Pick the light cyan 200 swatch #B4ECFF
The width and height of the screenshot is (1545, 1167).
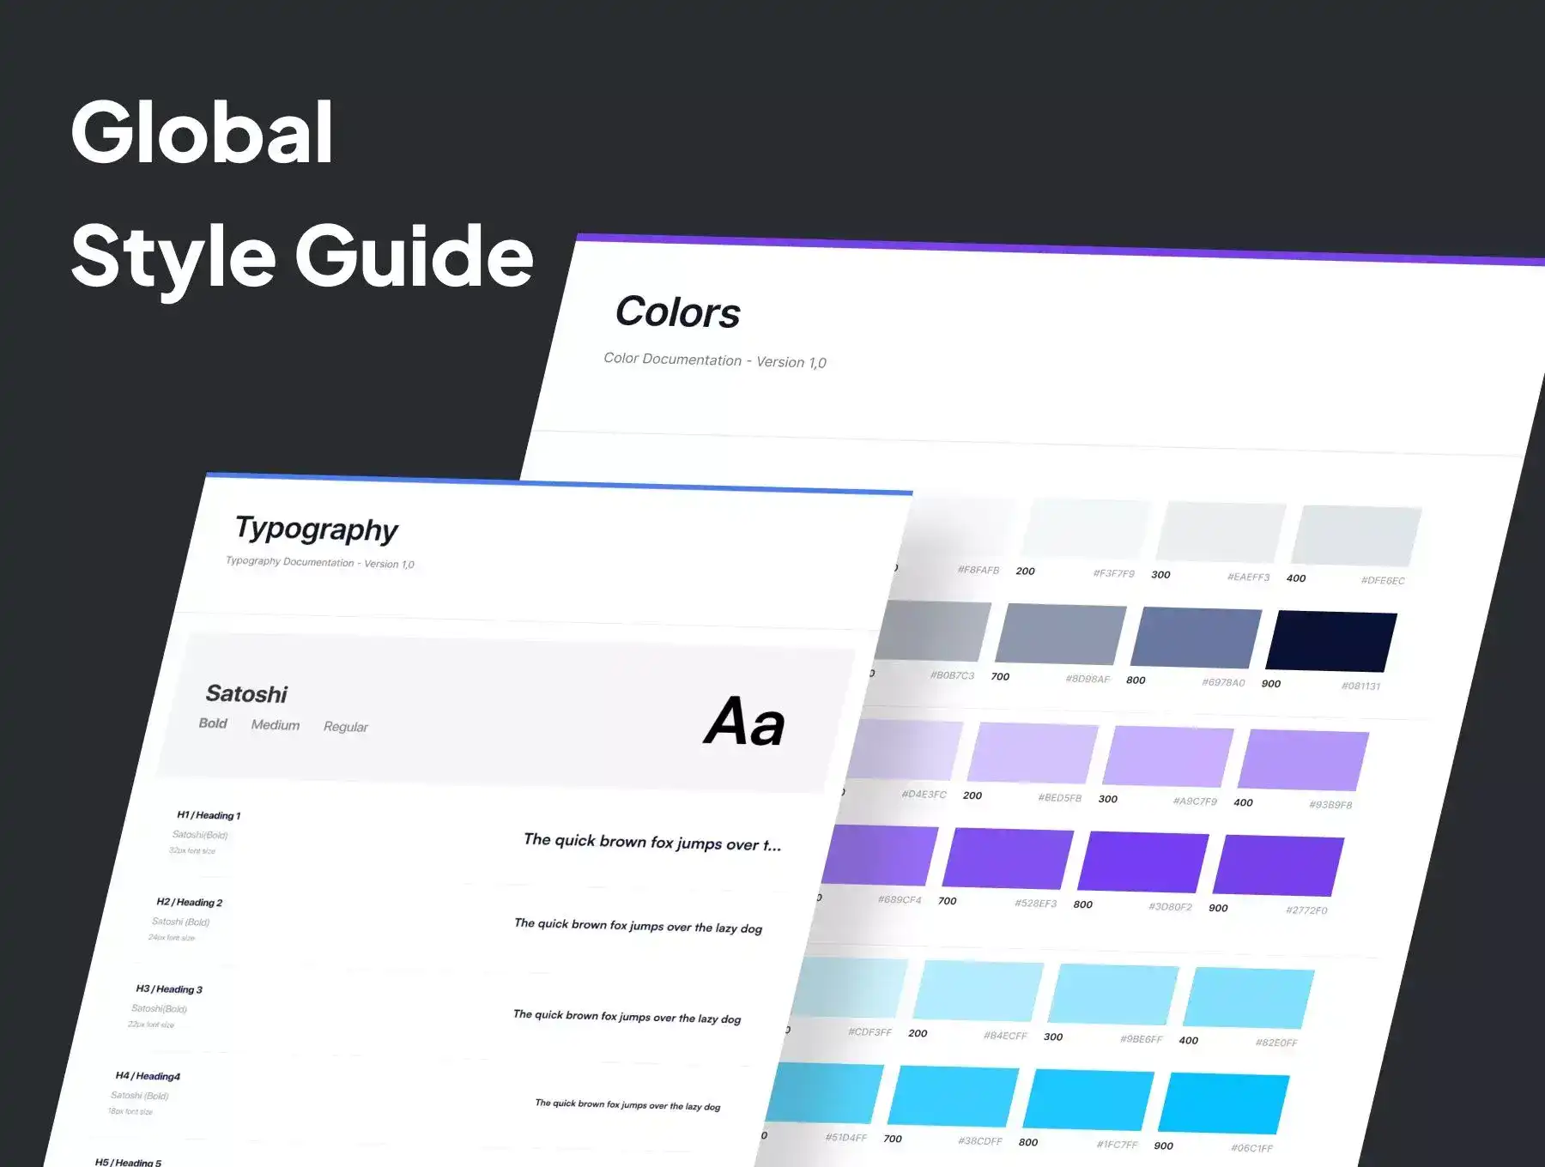(x=978, y=991)
